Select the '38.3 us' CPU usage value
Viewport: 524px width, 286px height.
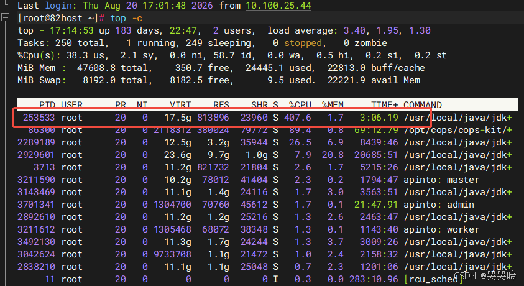coord(85,55)
